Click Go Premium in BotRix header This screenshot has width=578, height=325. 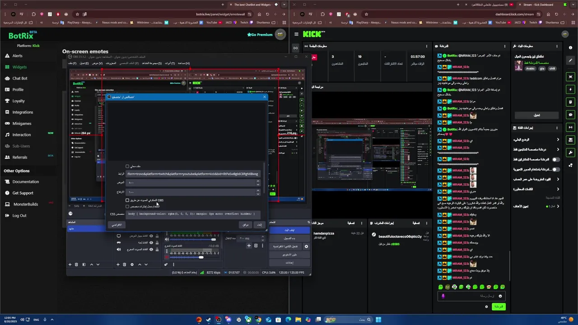click(260, 34)
